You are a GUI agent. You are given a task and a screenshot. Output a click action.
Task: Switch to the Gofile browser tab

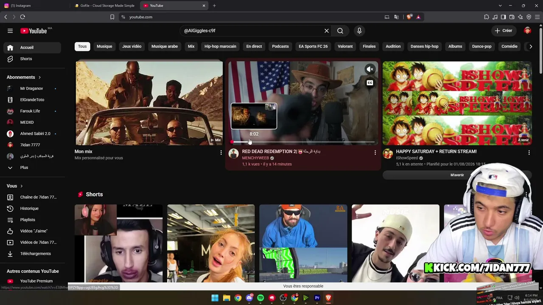coord(105,6)
